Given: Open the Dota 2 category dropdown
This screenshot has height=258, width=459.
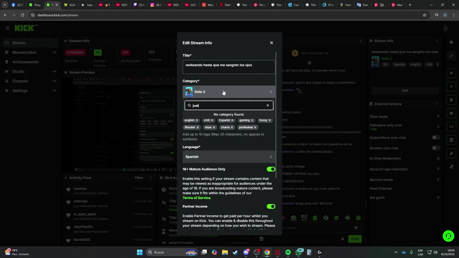Looking at the screenshot, I should pos(229,92).
